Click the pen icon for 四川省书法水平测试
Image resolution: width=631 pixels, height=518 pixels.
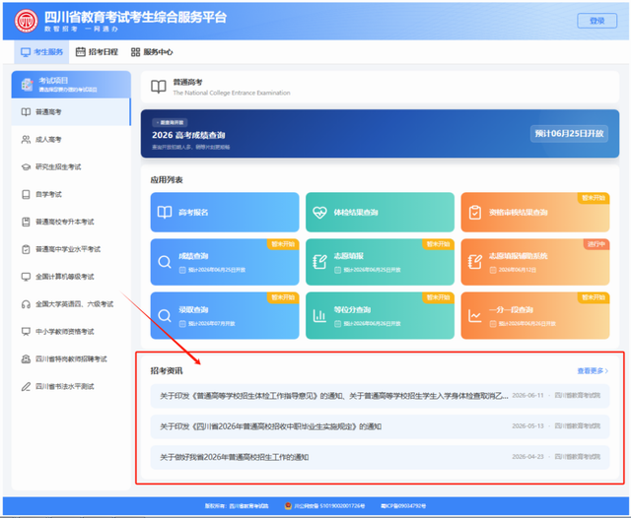[26, 387]
